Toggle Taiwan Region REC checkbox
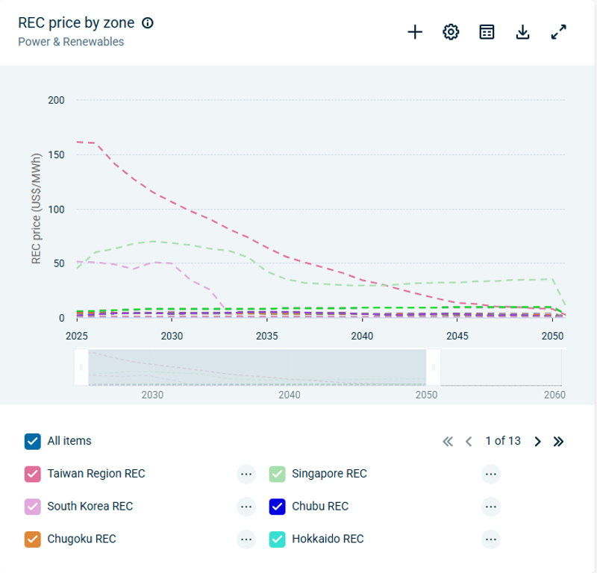This screenshot has width=597, height=573. [32, 474]
